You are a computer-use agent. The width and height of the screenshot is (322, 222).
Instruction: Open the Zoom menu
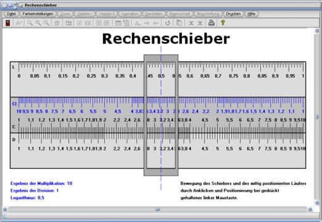65,14
